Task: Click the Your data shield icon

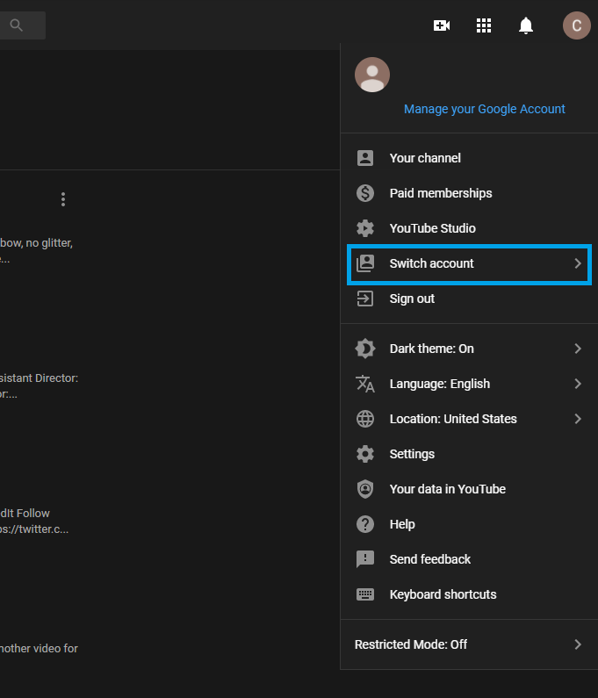Action: (365, 489)
